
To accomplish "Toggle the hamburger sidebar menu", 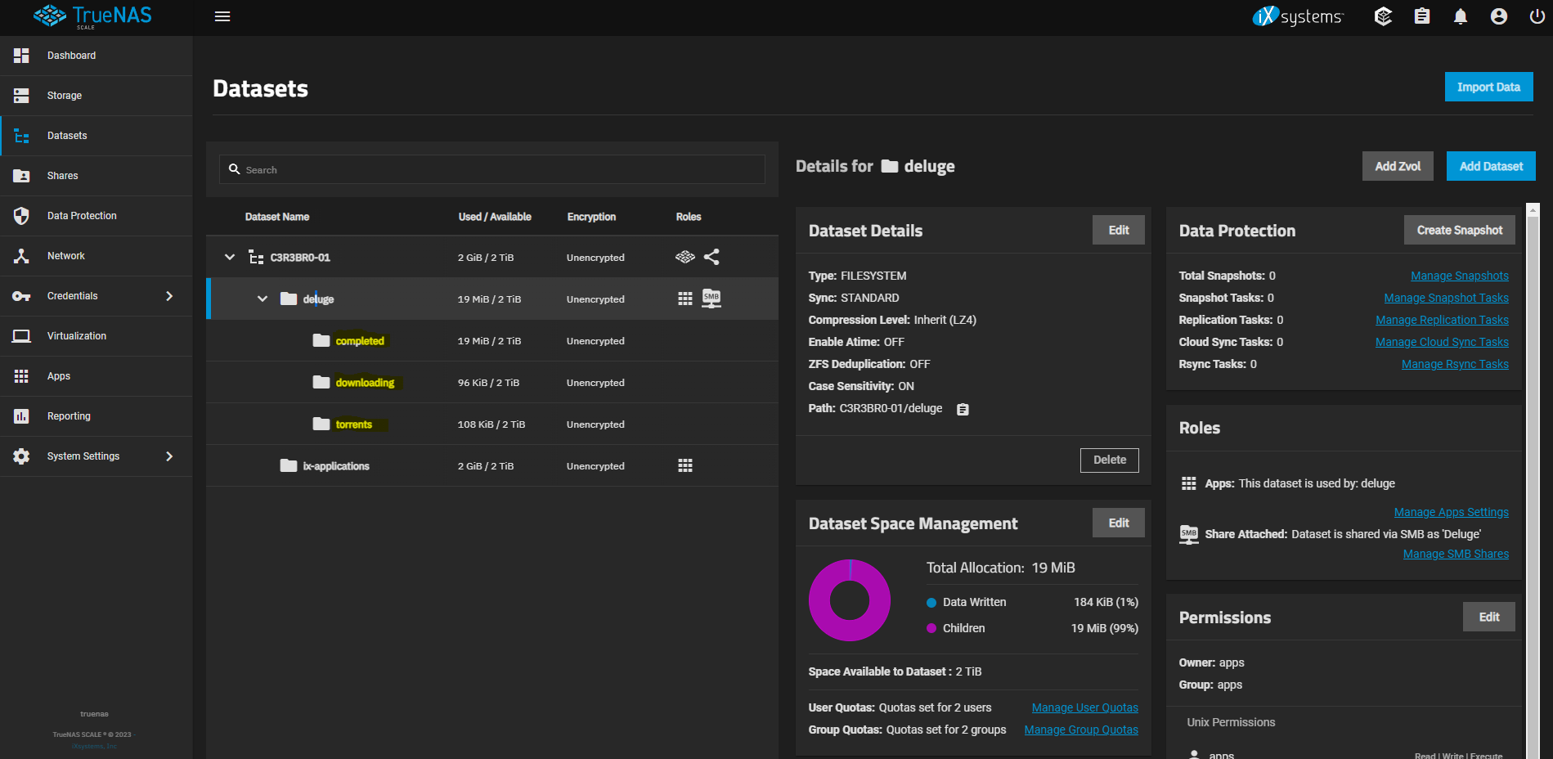I will pyautogui.click(x=222, y=16).
